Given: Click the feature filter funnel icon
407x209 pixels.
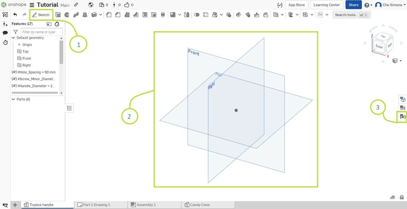Looking at the screenshot, I should [15, 32].
